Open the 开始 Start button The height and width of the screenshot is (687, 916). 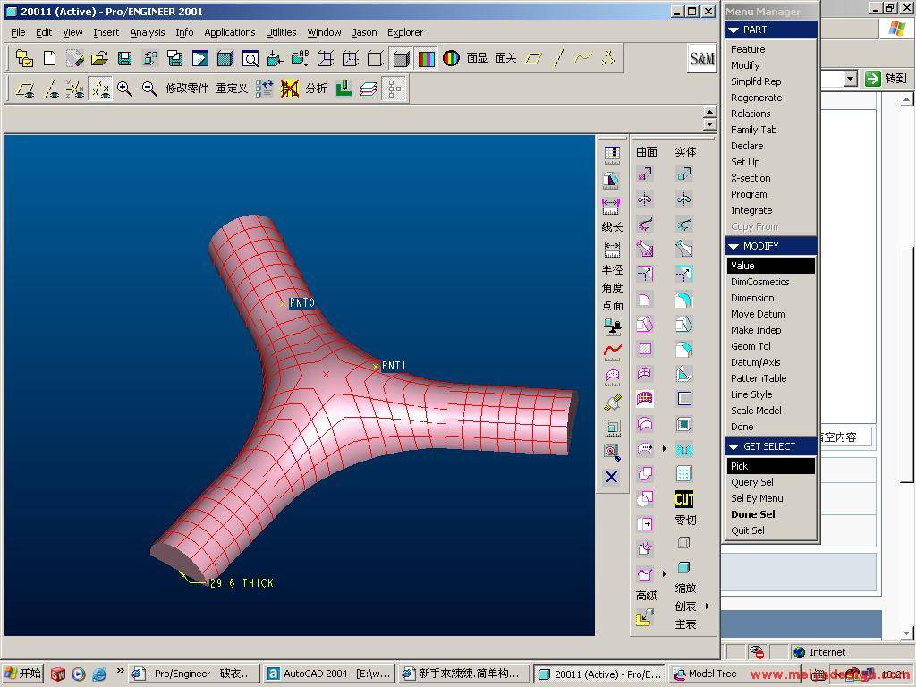(22, 674)
